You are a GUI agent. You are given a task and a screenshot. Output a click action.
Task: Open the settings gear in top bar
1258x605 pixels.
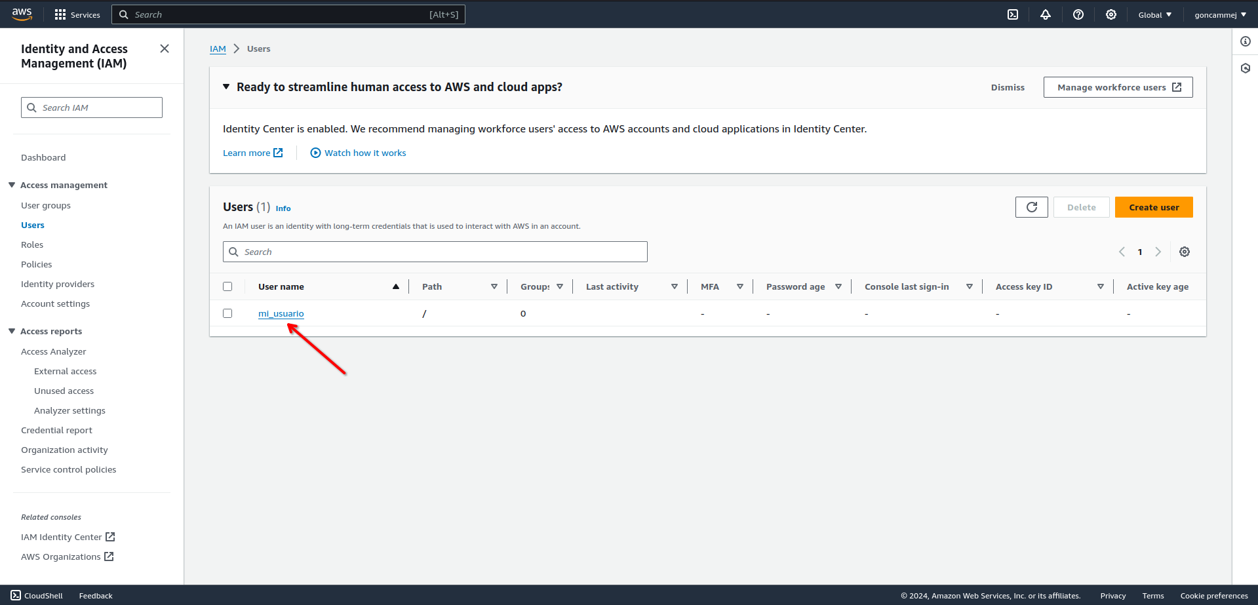tap(1111, 14)
